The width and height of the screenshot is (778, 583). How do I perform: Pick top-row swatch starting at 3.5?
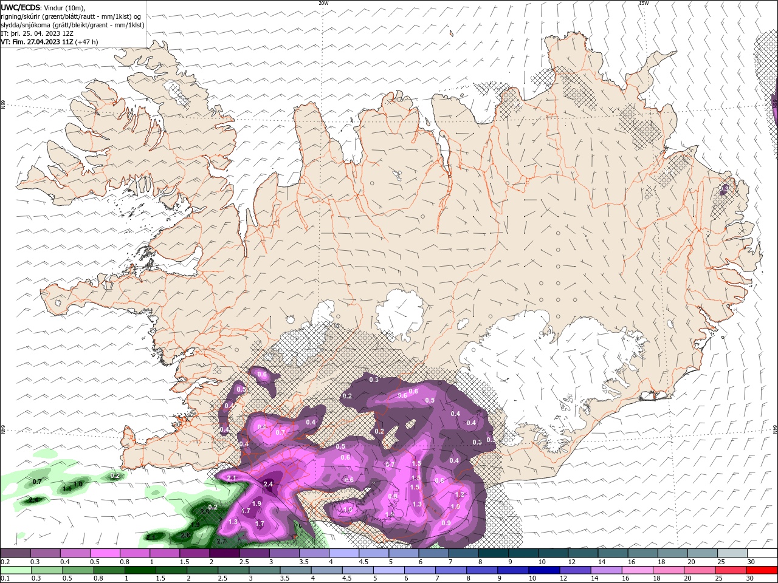tap(314, 553)
